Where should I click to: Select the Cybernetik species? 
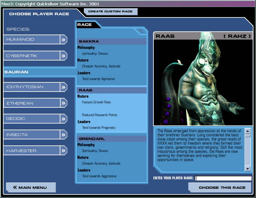coord(32,56)
